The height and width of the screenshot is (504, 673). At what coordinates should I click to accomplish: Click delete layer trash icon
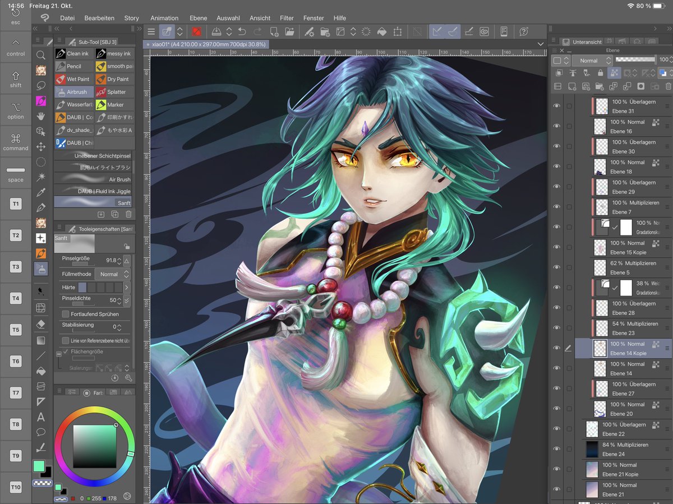[668, 86]
